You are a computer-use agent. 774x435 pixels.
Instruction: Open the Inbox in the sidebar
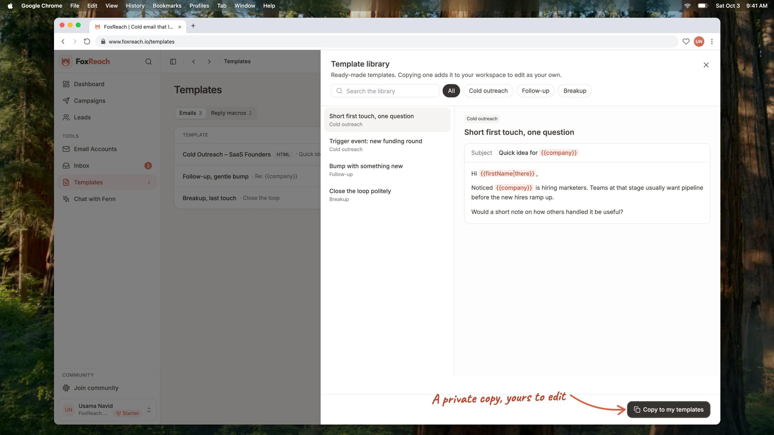(107, 166)
